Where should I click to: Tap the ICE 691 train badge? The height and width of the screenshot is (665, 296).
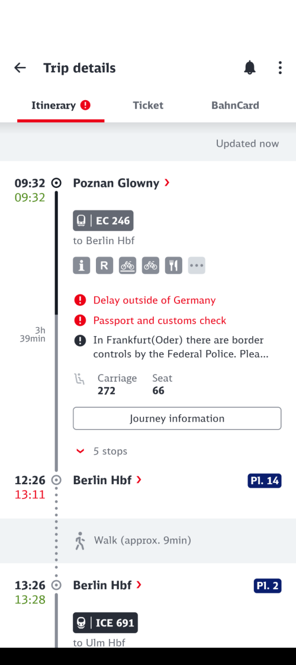coord(105,622)
